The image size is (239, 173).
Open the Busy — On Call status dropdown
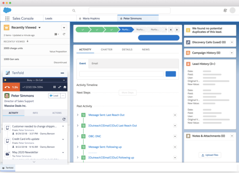pos(64,80)
